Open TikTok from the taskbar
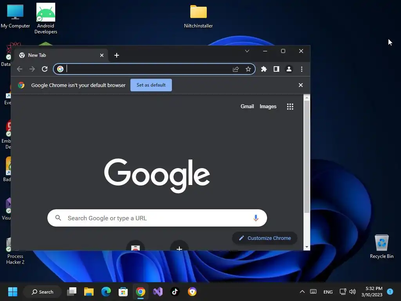Screen dimensions: 401x301 [x=175, y=292]
